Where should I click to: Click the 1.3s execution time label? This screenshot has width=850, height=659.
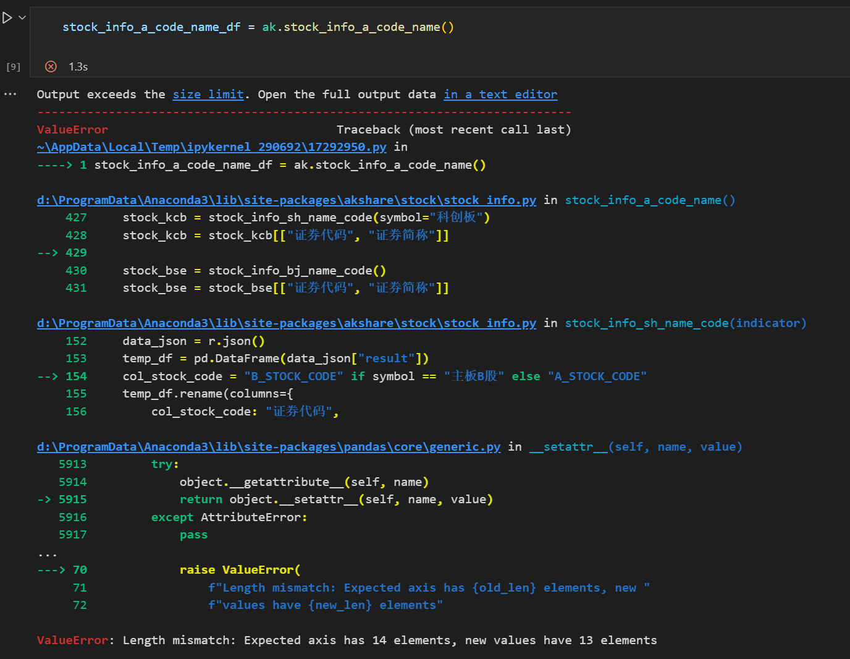78,66
